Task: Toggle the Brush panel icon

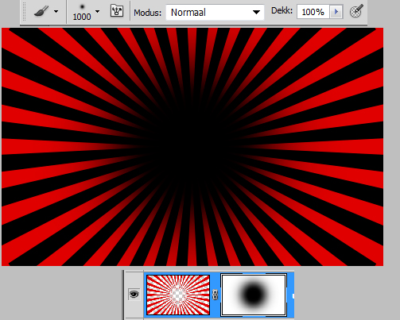Action: [x=117, y=11]
